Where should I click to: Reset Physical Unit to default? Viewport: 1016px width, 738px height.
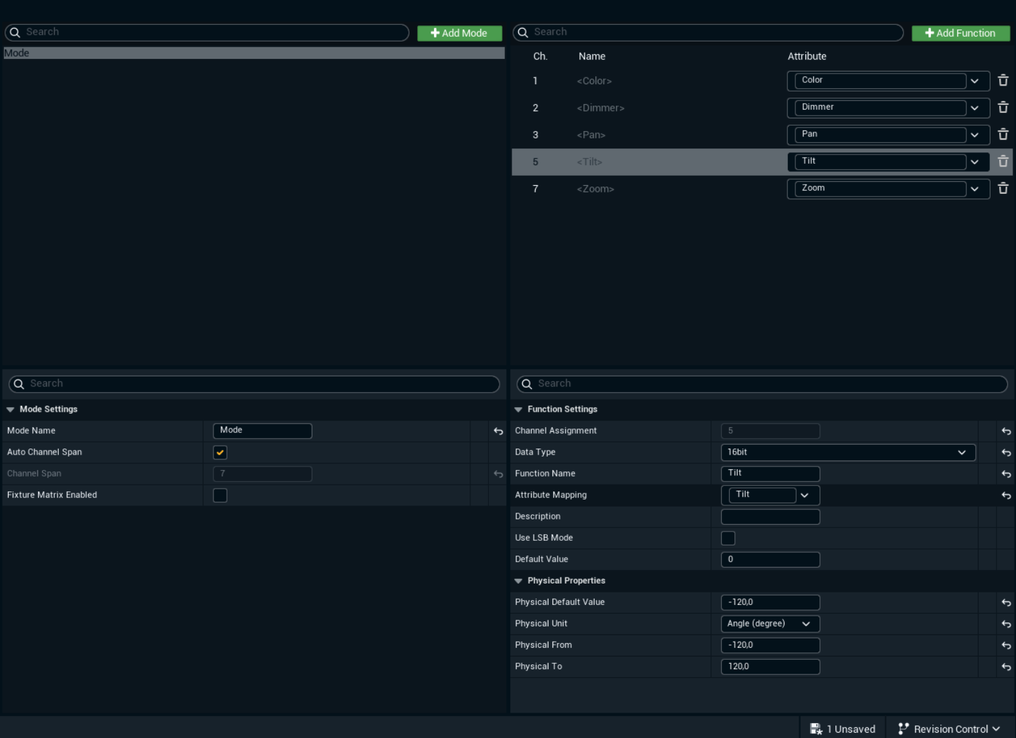click(1005, 624)
